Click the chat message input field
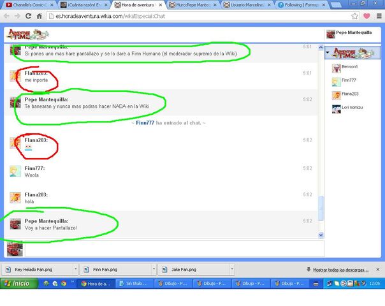The image size is (385, 306). (x=174, y=249)
